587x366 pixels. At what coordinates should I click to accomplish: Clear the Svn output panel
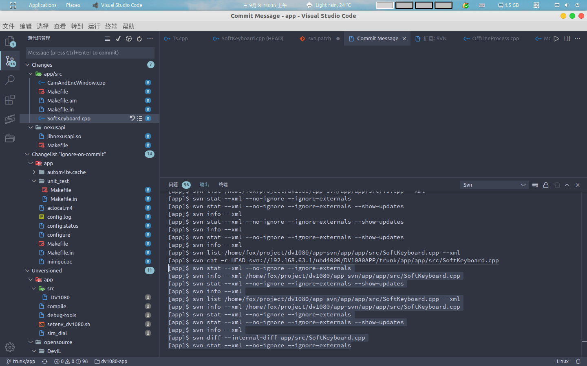click(x=535, y=185)
